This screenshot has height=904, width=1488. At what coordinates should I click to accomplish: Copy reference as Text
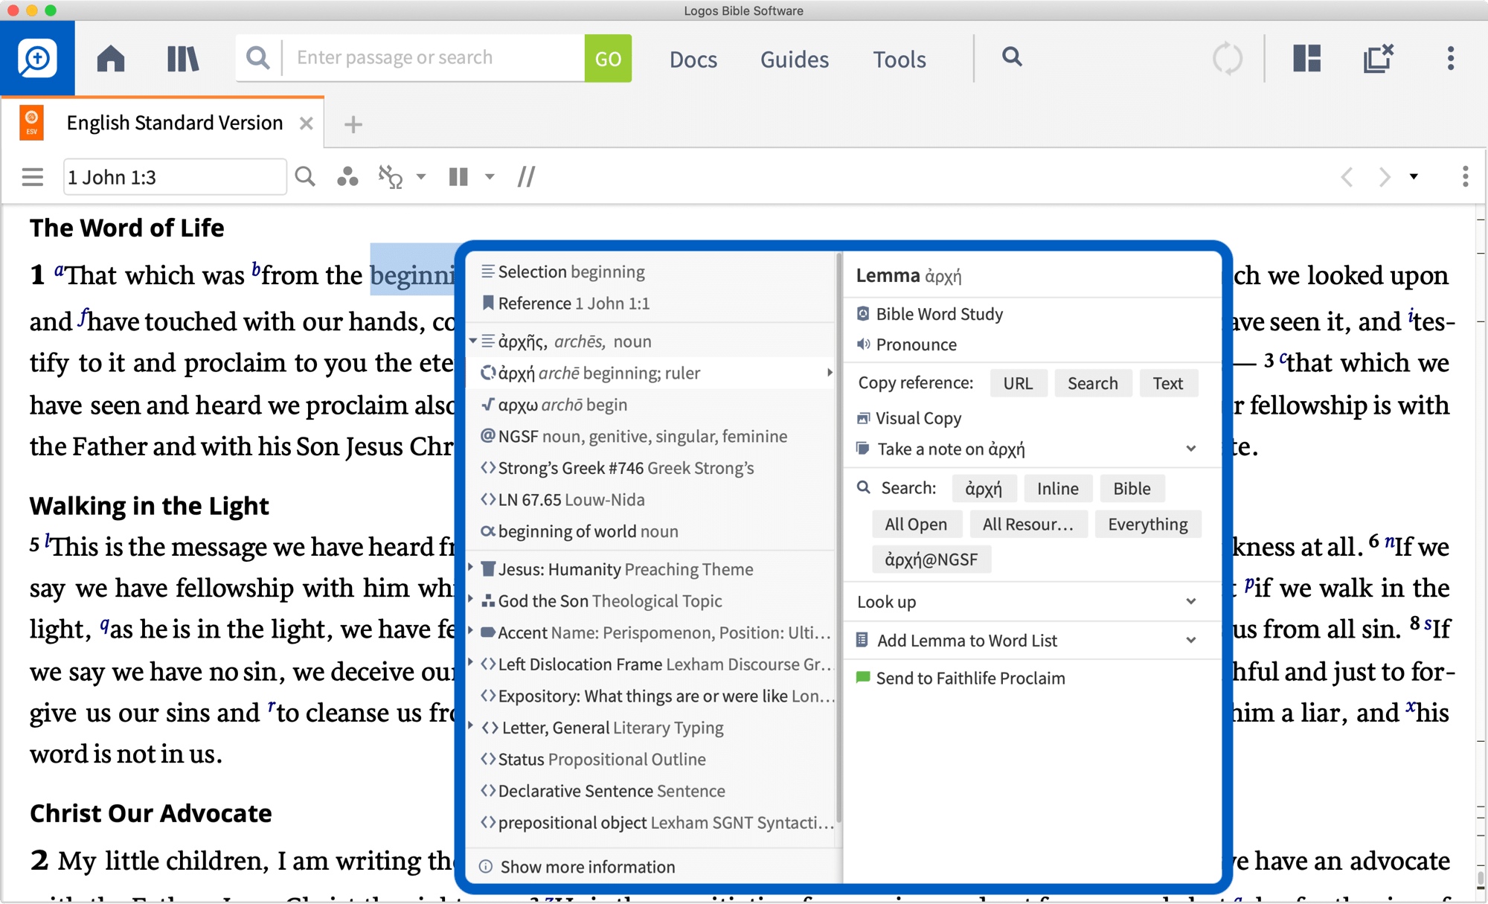tap(1168, 383)
